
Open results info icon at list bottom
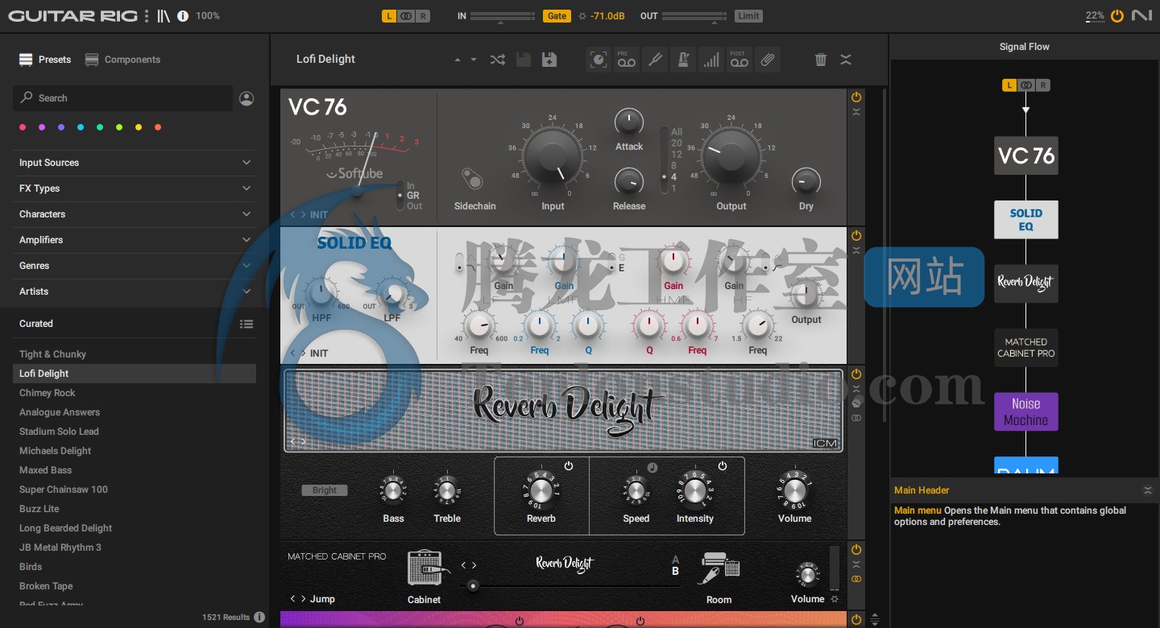click(259, 617)
